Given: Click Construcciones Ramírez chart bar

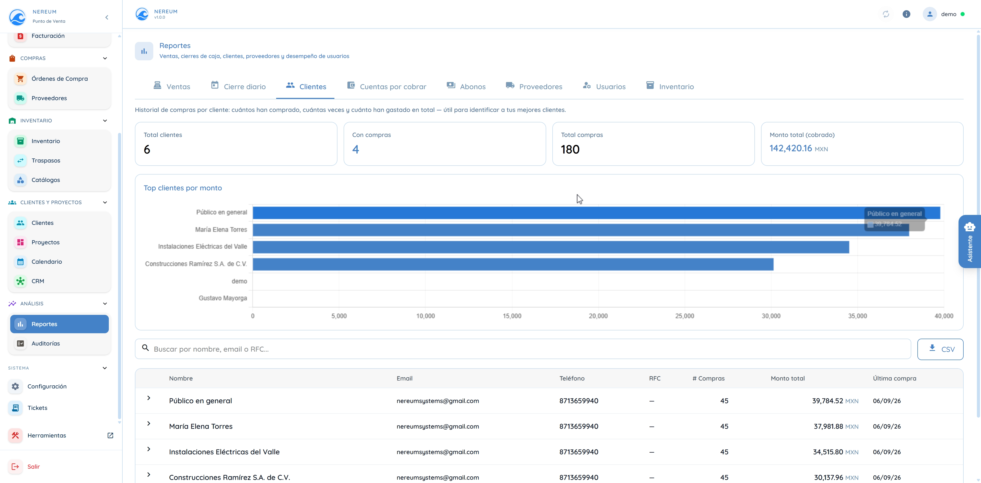Looking at the screenshot, I should [x=513, y=264].
